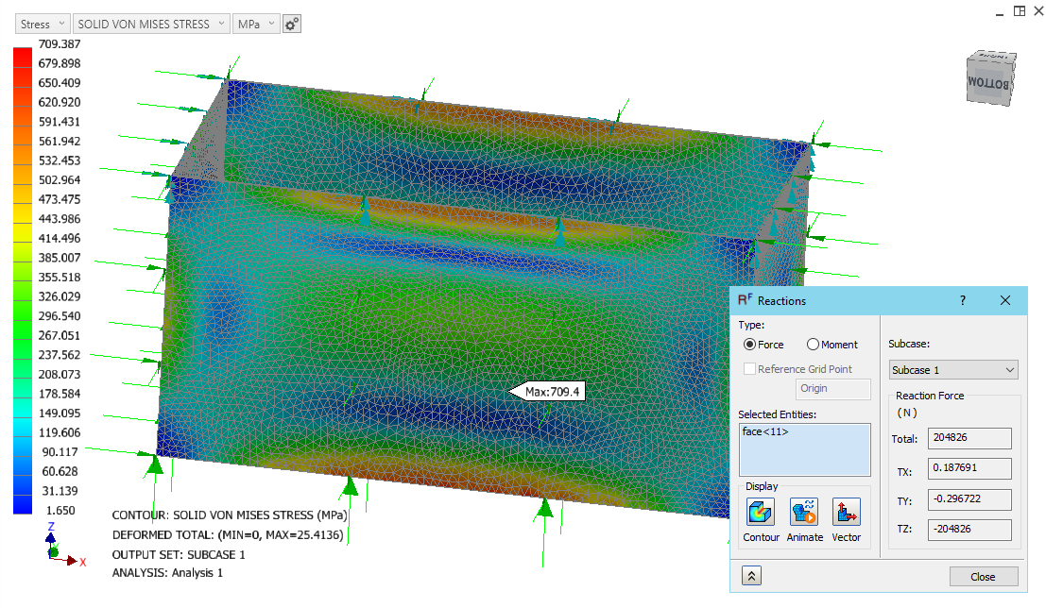Select the Animate display icon
1046x608 pixels.
tap(804, 513)
